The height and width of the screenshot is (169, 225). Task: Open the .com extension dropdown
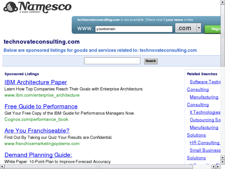(188, 28)
